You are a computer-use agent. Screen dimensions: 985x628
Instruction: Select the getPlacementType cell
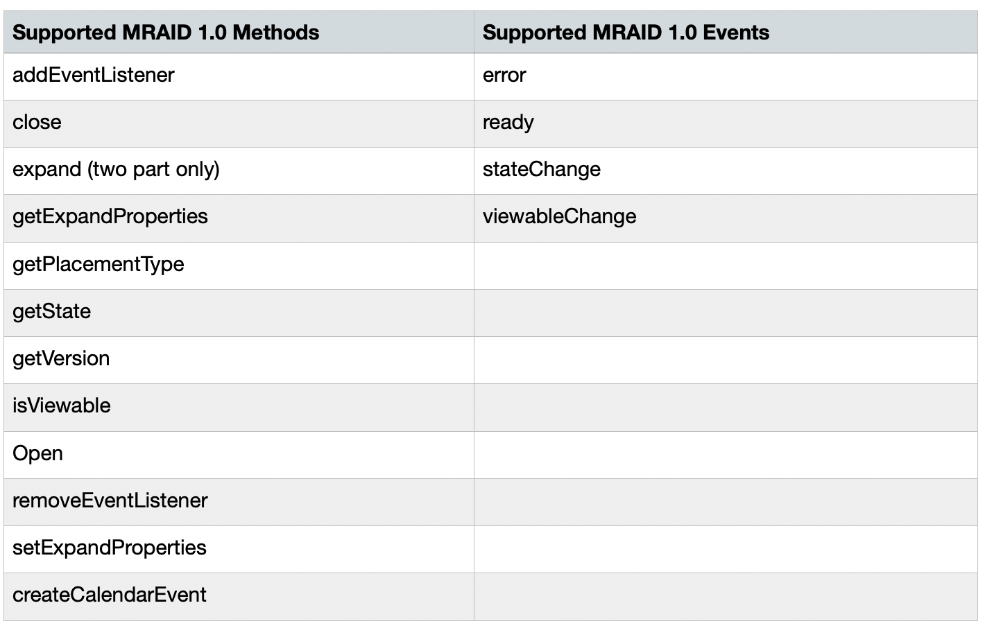(98, 264)
